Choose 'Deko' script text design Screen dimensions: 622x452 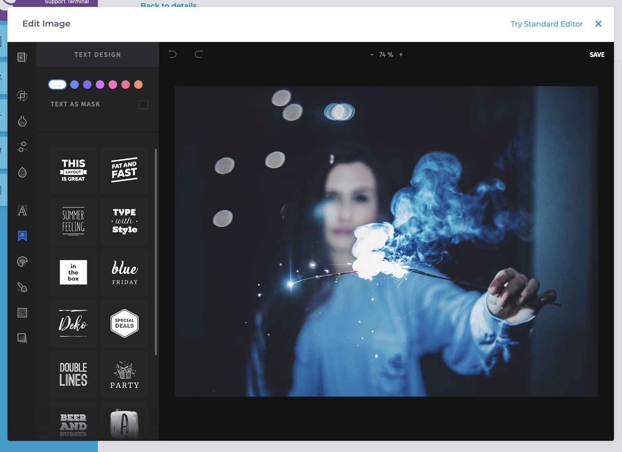73,323
